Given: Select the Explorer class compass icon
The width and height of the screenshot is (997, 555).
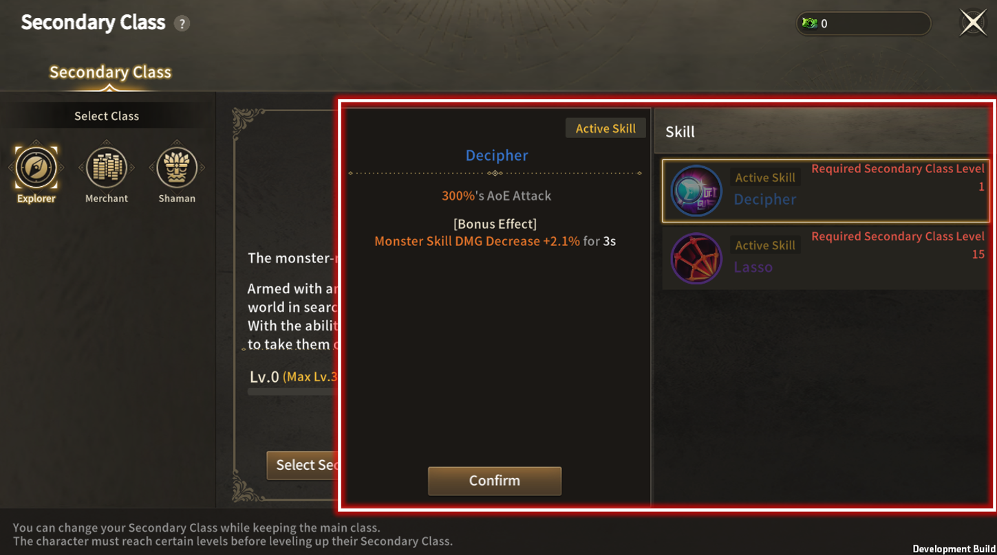Looking at the screenshot, I should tap(36, 167).
